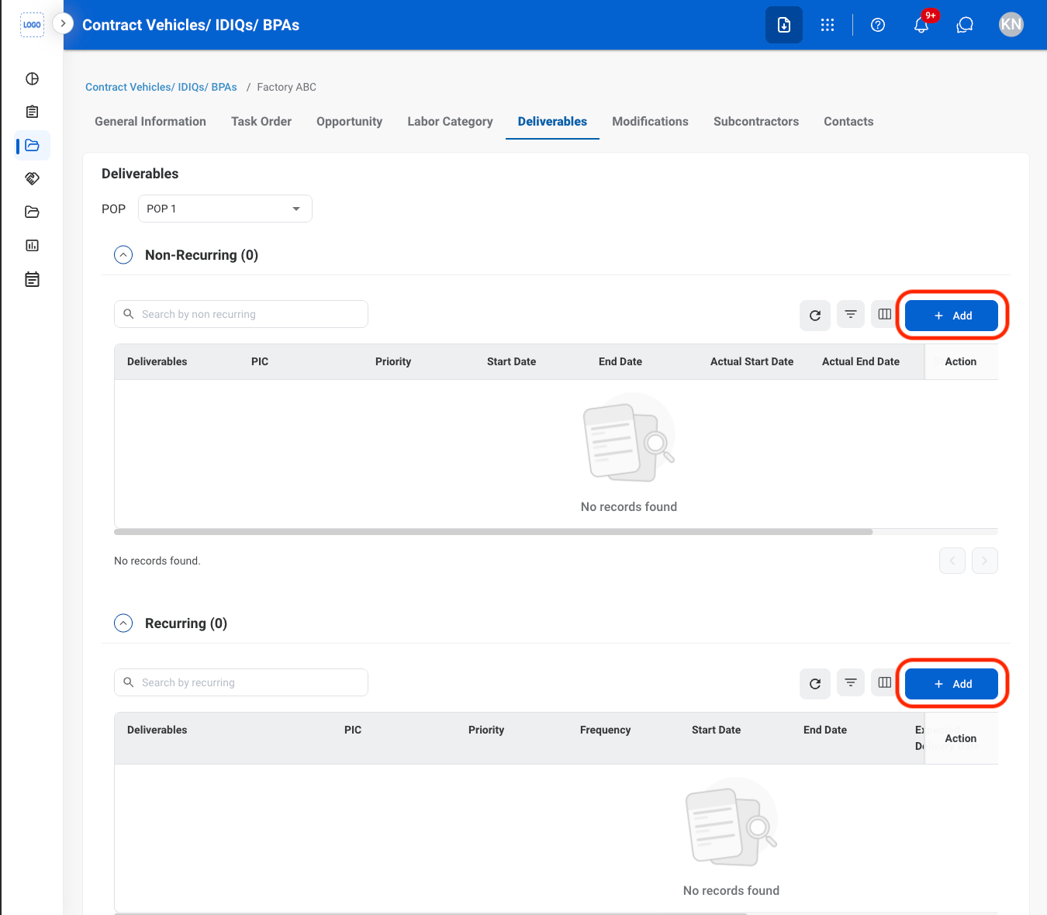
Task: Open the POP 1 dropdown
Action: pos(225,209)
